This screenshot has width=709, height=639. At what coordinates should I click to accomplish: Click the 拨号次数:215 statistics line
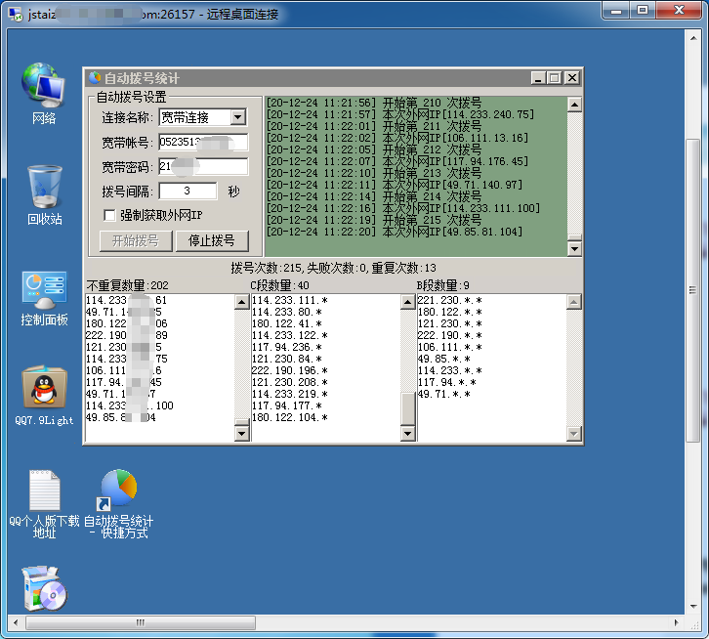coord(334,268)
